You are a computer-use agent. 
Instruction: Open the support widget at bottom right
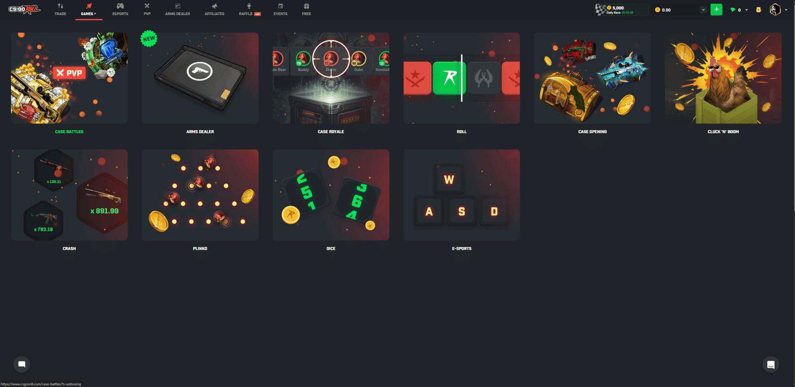tap(771, 365)
